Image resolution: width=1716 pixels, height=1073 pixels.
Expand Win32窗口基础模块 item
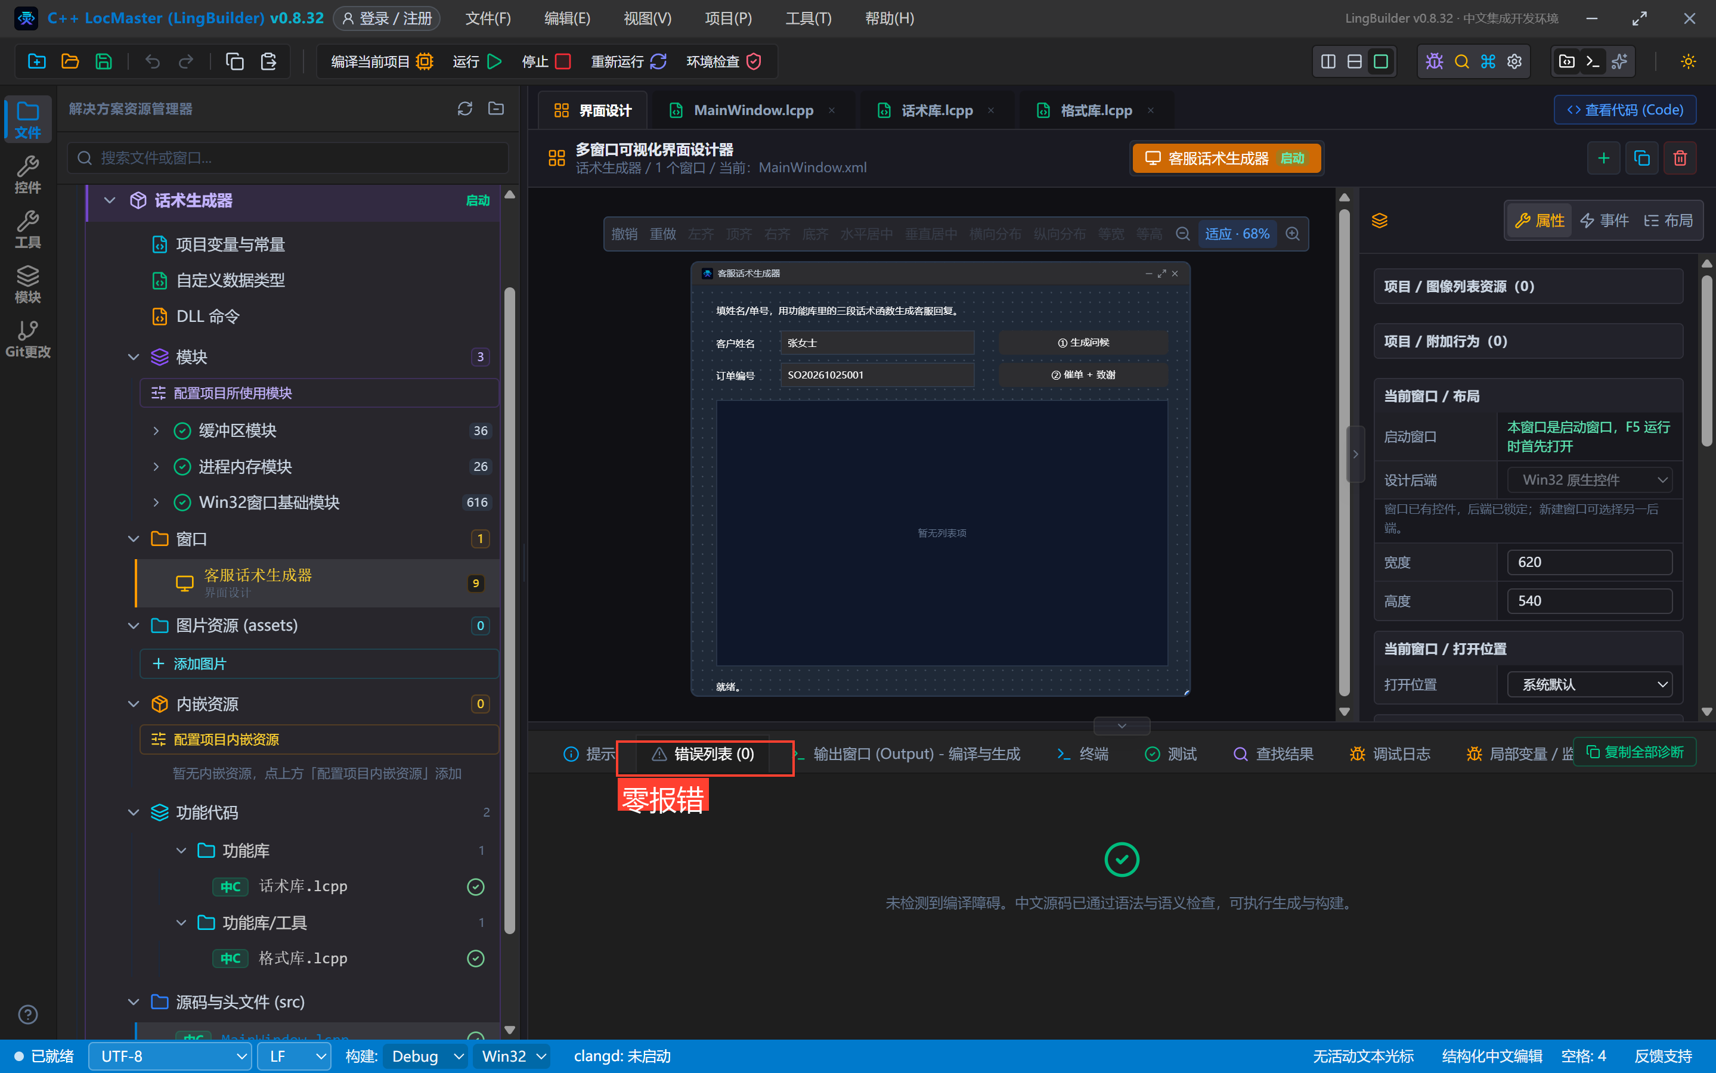[156, 503]
